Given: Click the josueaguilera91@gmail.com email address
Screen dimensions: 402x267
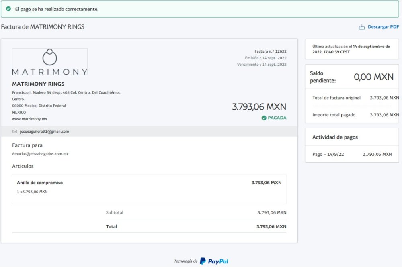Looking at the screenshot, I should [x=44, y=131].
